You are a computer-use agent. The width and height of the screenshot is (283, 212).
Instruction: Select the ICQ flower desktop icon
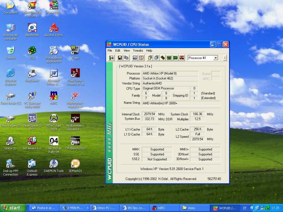[32, 53]
